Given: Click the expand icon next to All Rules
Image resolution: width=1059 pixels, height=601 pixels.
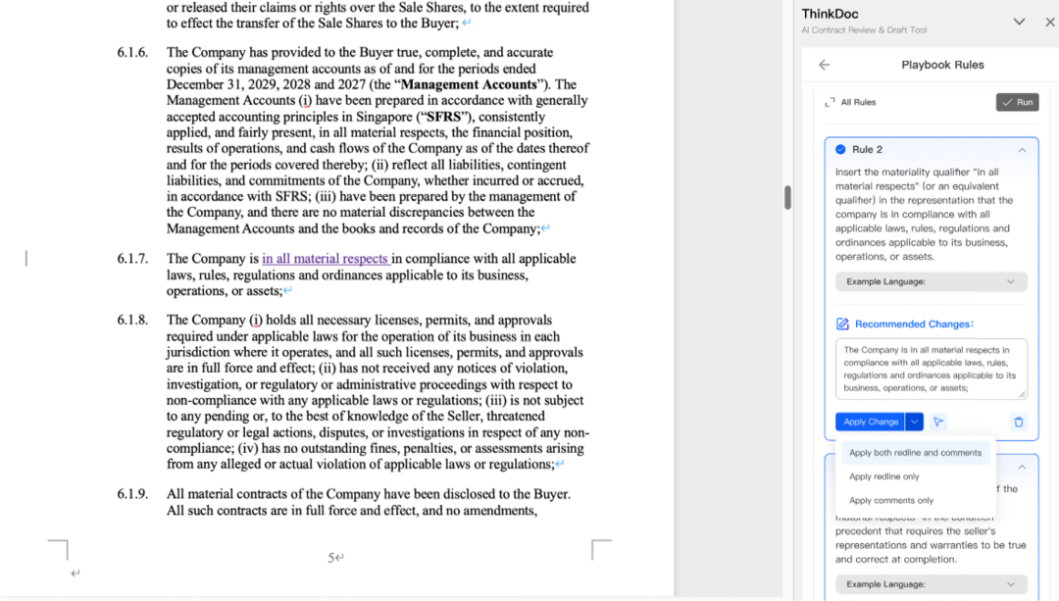Looking at the screenshot, I should tap(830, 102).
